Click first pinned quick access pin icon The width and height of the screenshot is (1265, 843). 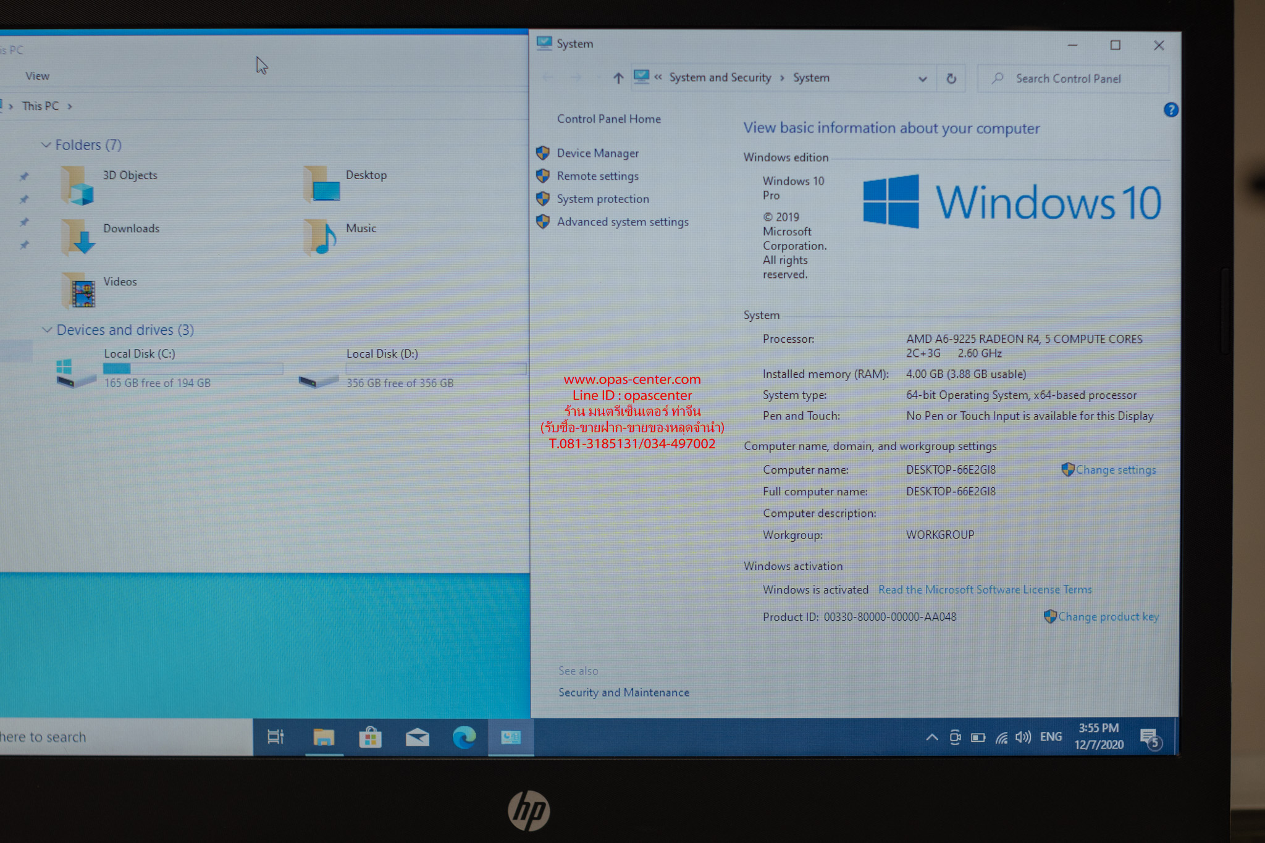pyautogui.click(x=24, y=177)
